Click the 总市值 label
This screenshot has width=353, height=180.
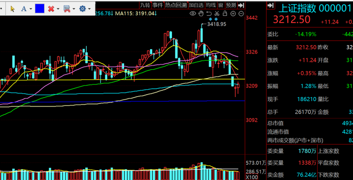[x=276, y=124]
